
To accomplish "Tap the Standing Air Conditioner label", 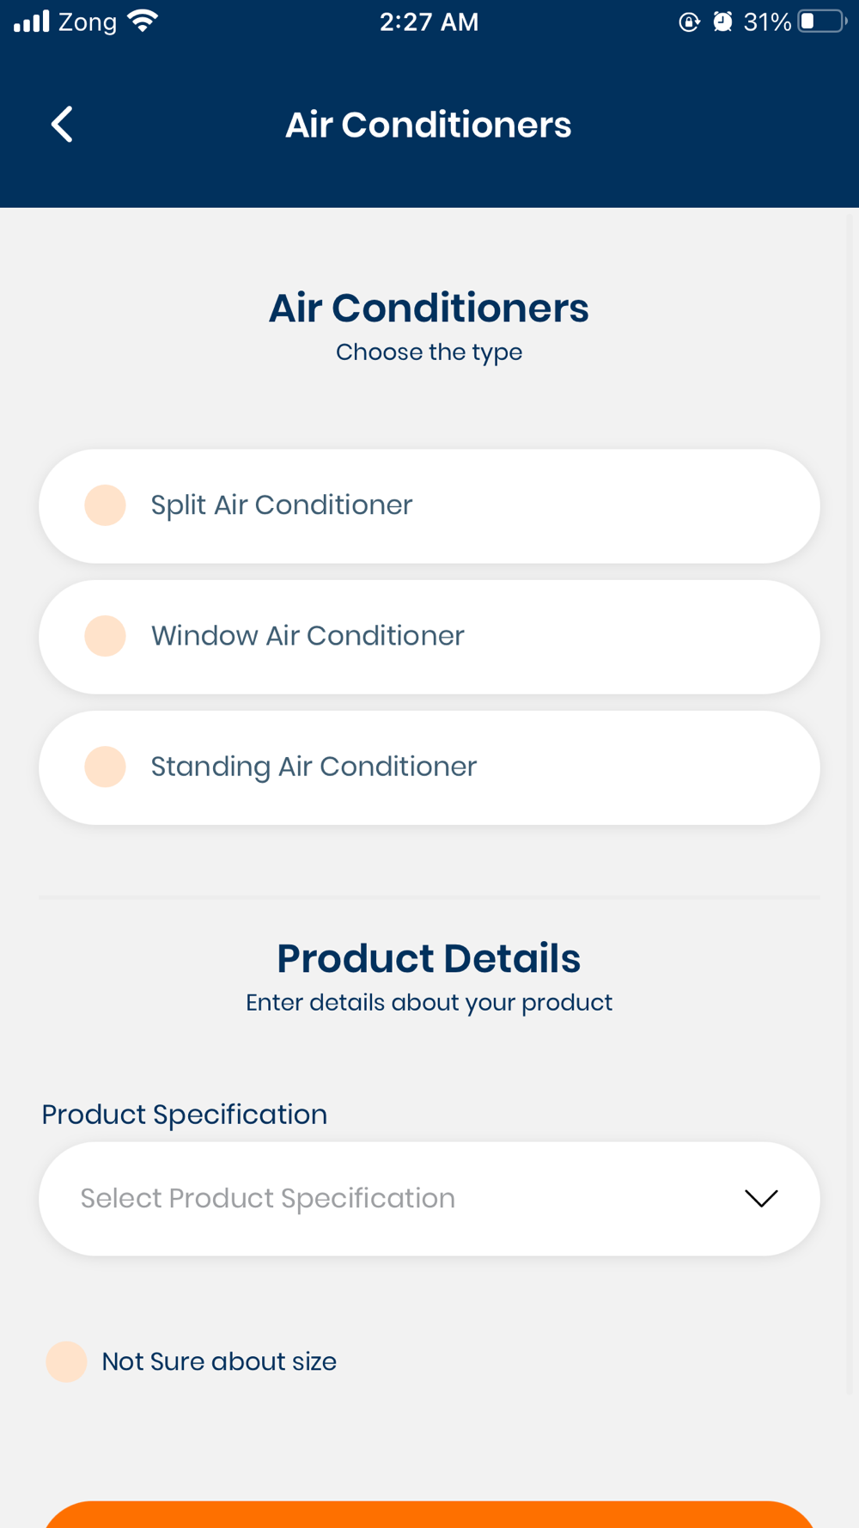I will pyautogui.click(x=314, y=767).
